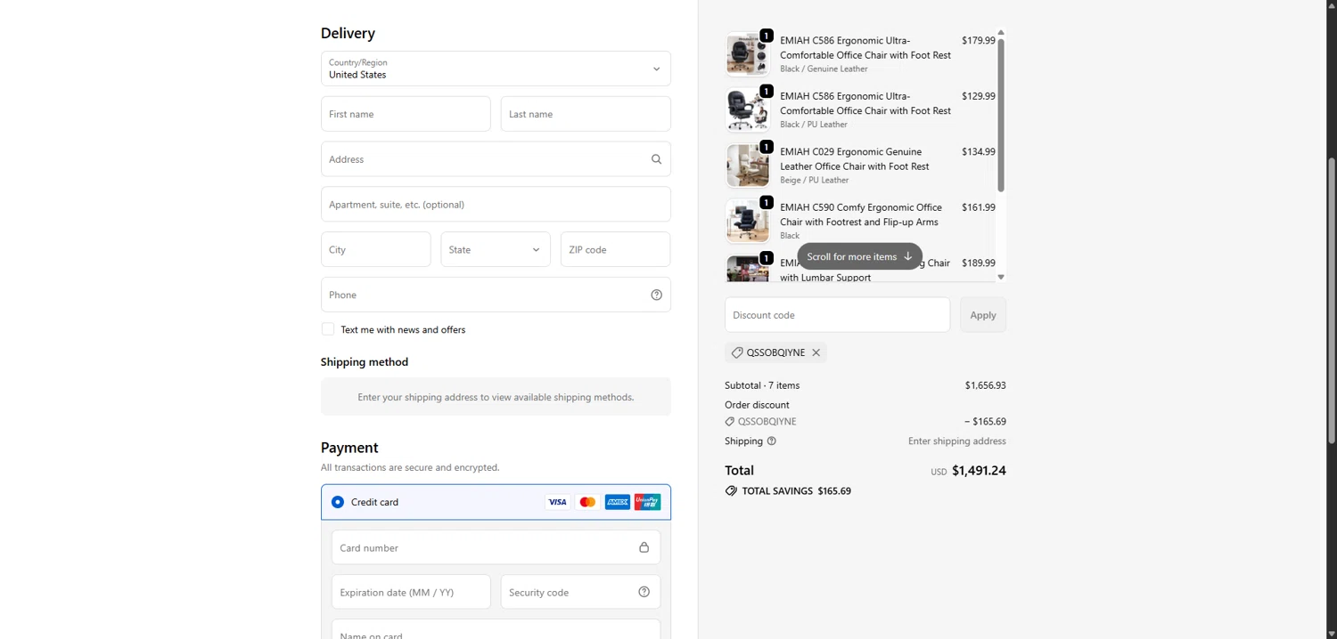Click the Discount code input field
Image resolution: width=1337 pixels, height=639 pixels.
pos(837,315)
